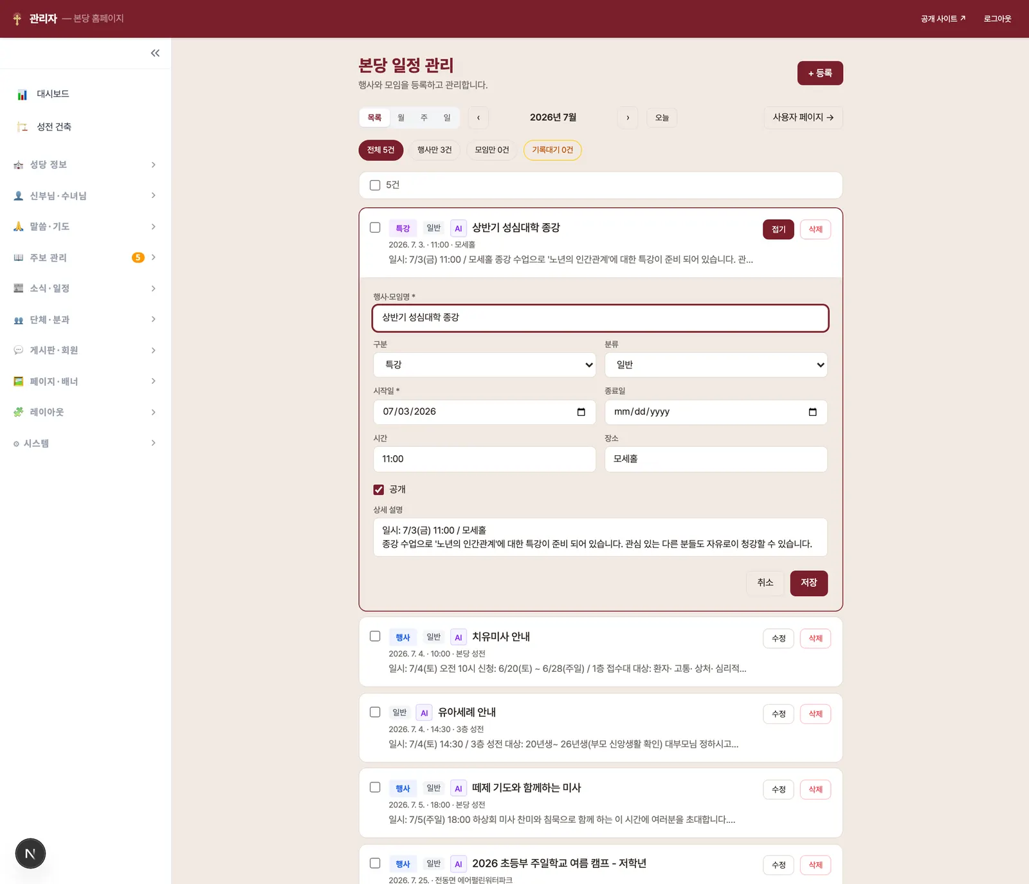Go to next month arrow
The width and height of the screenshot is (1029, 884).
[628, 118]
